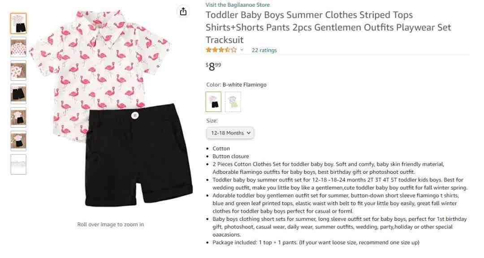484x258 pixels.
Task: Open the star rating breakdown chevron
Action: (242, 50)
